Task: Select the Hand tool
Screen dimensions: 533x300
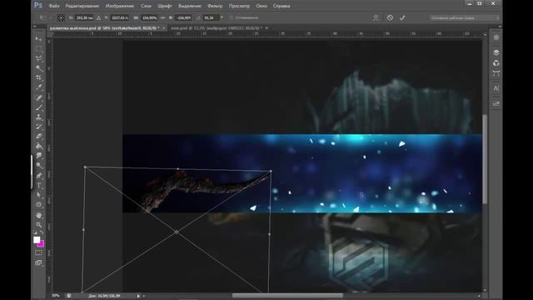Action: (x=39, y=215)
